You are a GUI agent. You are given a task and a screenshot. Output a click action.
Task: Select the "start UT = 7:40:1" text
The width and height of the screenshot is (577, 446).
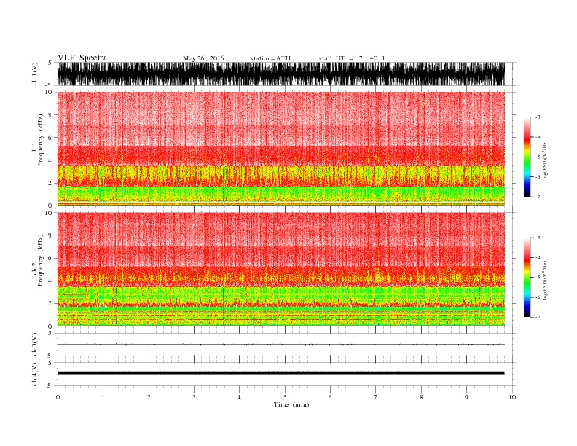coord(352,58)
